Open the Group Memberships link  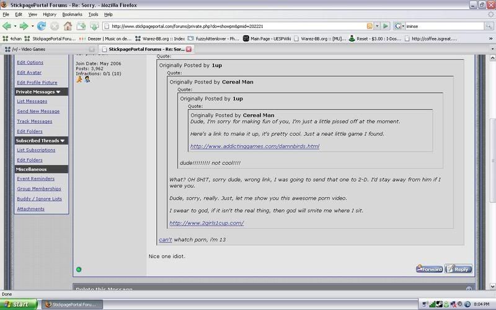click(x=39, y=189)
